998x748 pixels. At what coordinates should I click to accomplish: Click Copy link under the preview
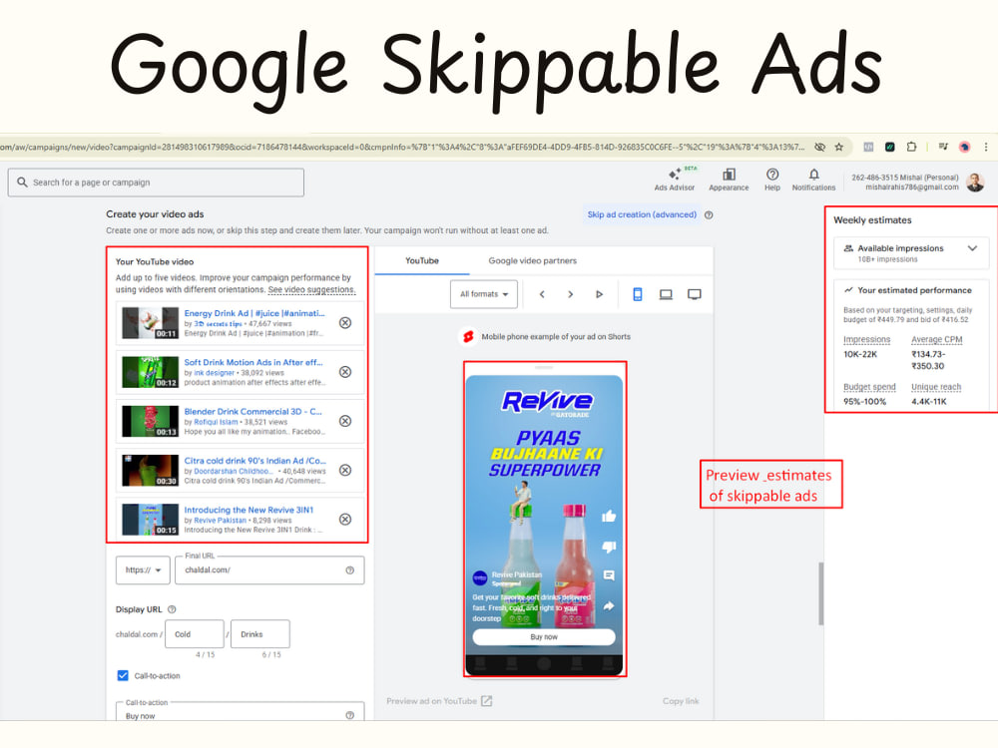point(681,701)
